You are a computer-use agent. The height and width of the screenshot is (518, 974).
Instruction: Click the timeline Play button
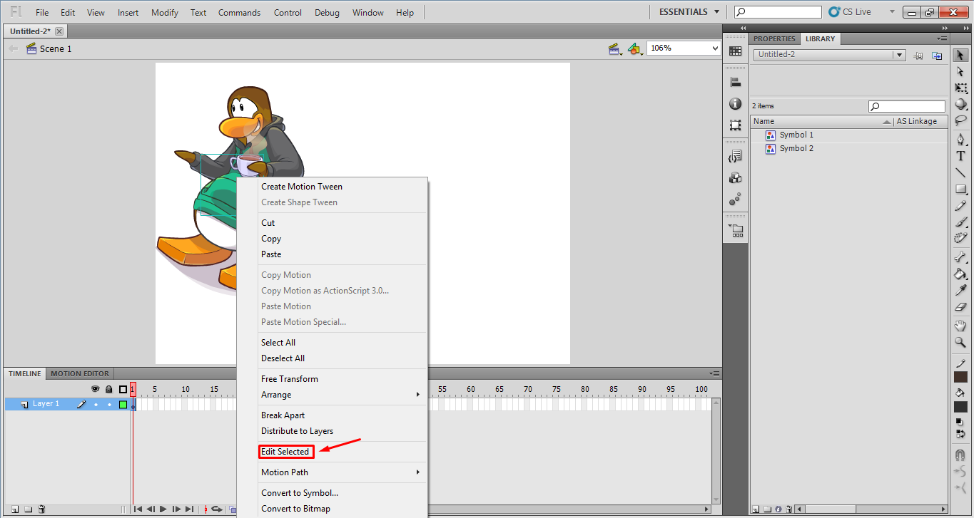click(163, 509)
